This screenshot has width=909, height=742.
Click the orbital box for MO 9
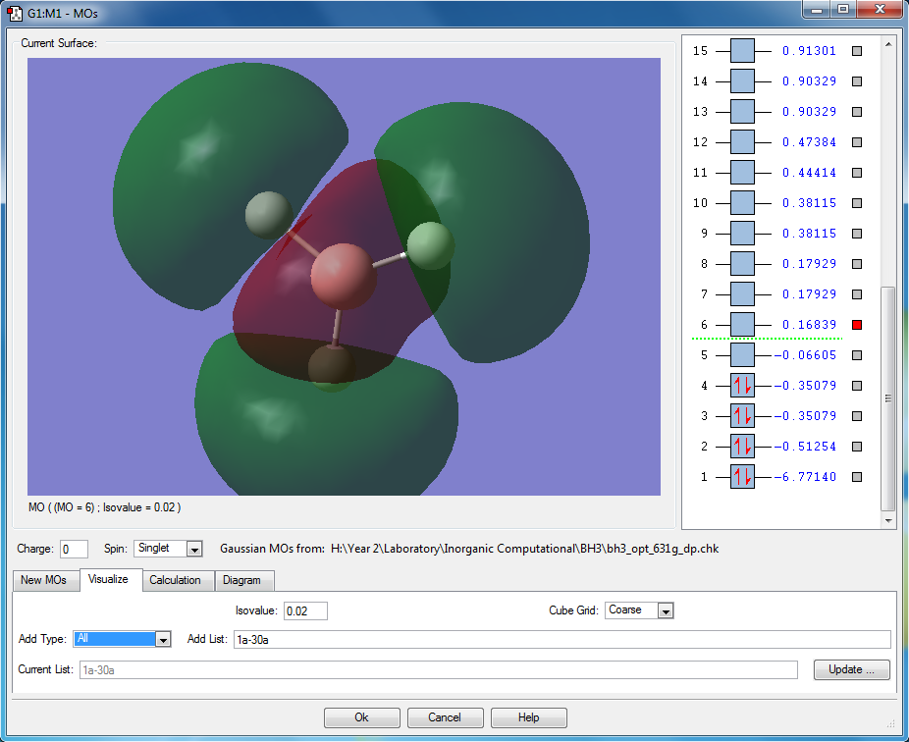point(742,234)
